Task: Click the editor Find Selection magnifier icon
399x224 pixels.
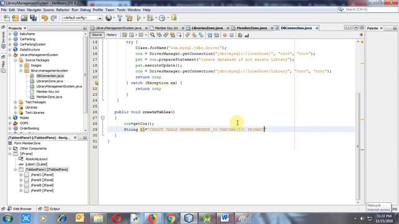Action: click(x=152, y=35)
